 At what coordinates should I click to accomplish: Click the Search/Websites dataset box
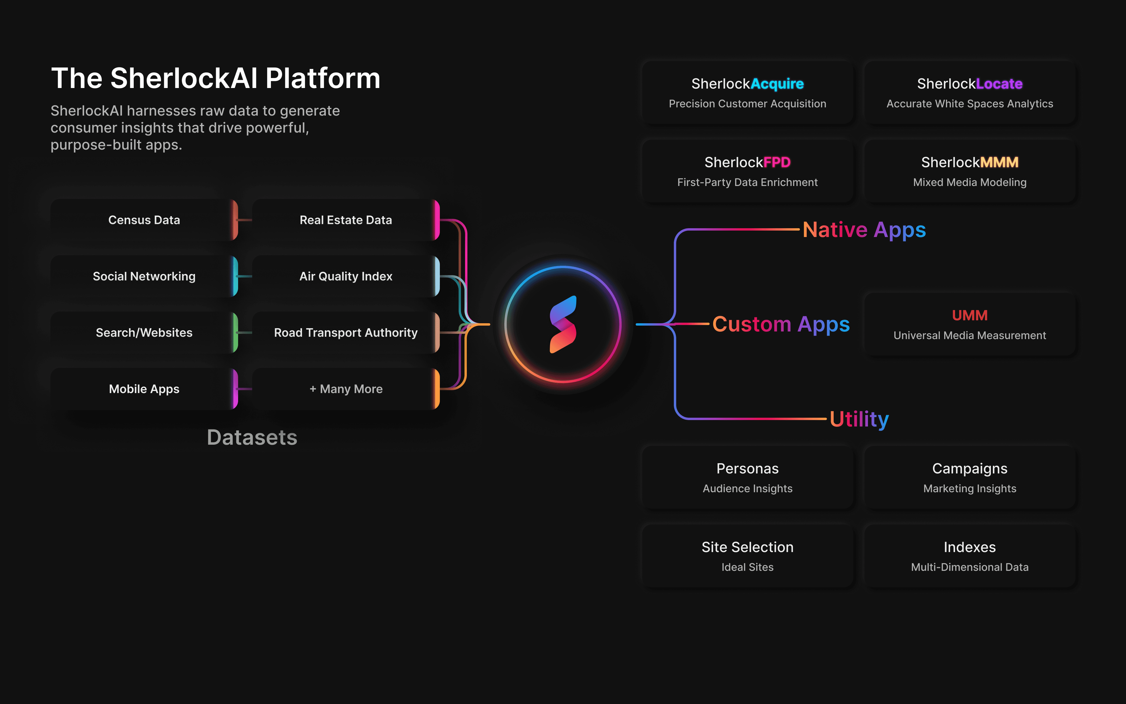tap(144, 332)
